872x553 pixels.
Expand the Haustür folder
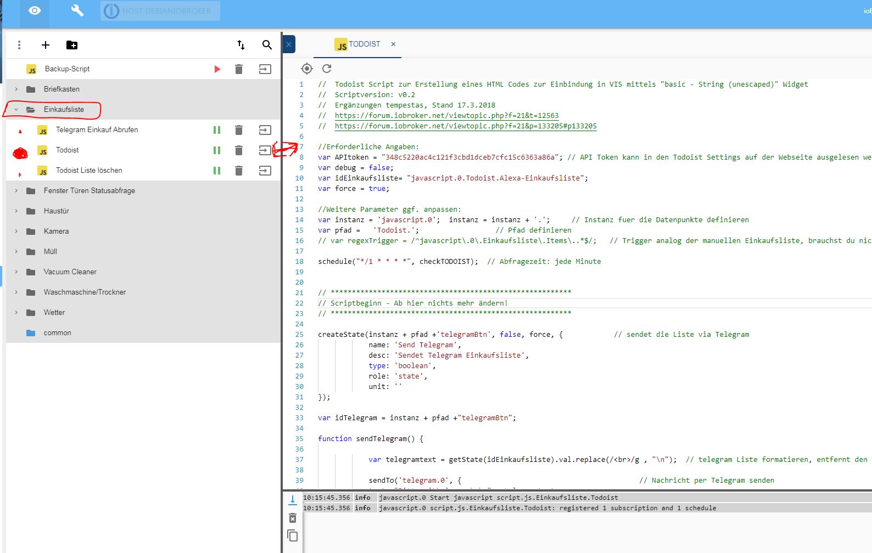click(16, 211)
